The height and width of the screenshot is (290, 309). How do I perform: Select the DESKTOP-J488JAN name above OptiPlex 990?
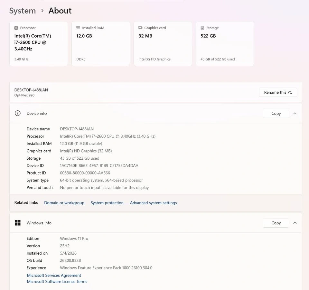point(31,90)
